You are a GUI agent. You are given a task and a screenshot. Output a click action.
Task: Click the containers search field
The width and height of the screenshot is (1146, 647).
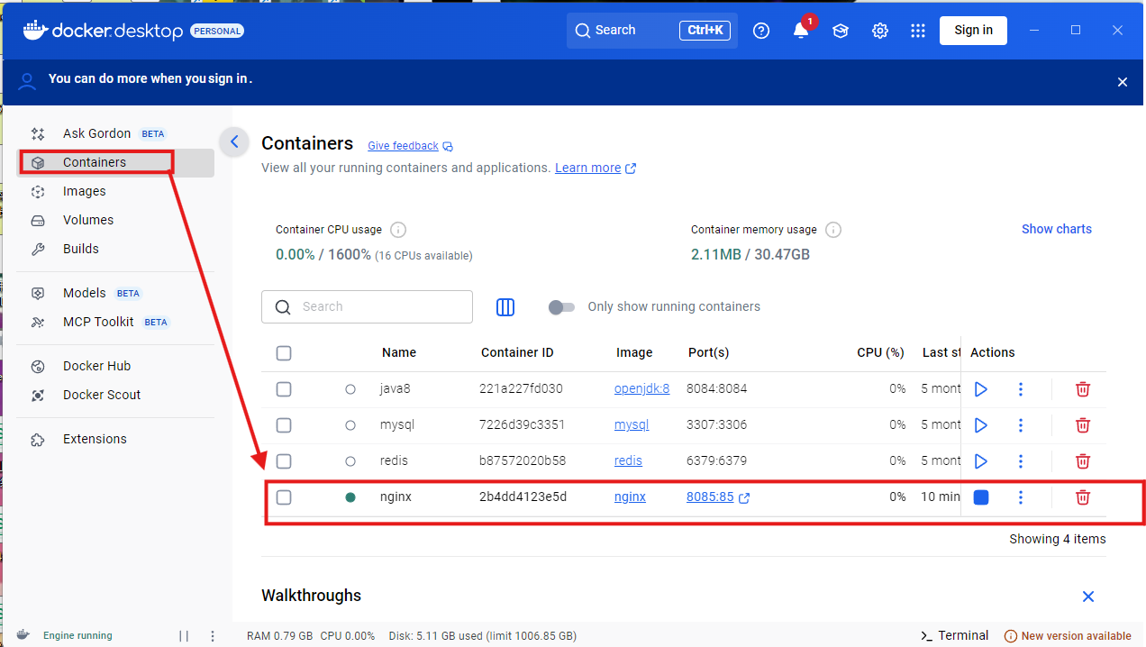[x=367, y=306]
